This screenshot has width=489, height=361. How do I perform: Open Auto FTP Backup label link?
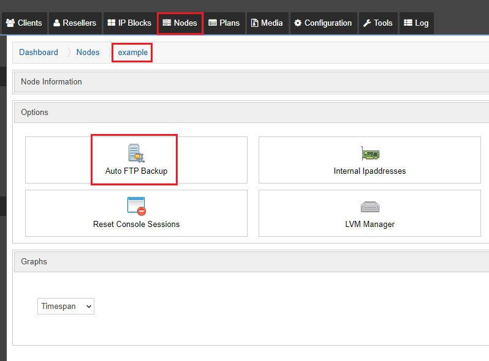(136, 171)
